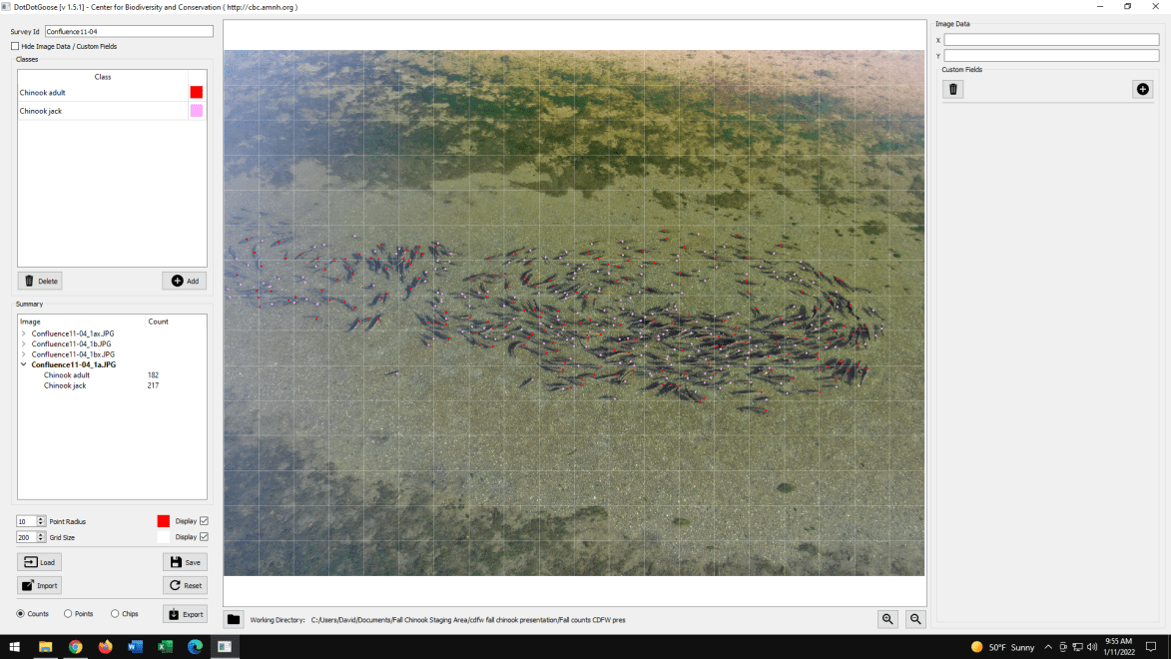This screenshot has height=659, width=1171.
Task: Zoom into the image with the magnifier icon
Action: coord(886,619)
